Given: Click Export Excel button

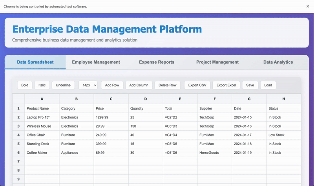Looking at the screenshot, I should (226, 85).
